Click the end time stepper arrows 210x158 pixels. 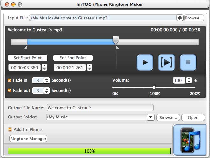90,68
